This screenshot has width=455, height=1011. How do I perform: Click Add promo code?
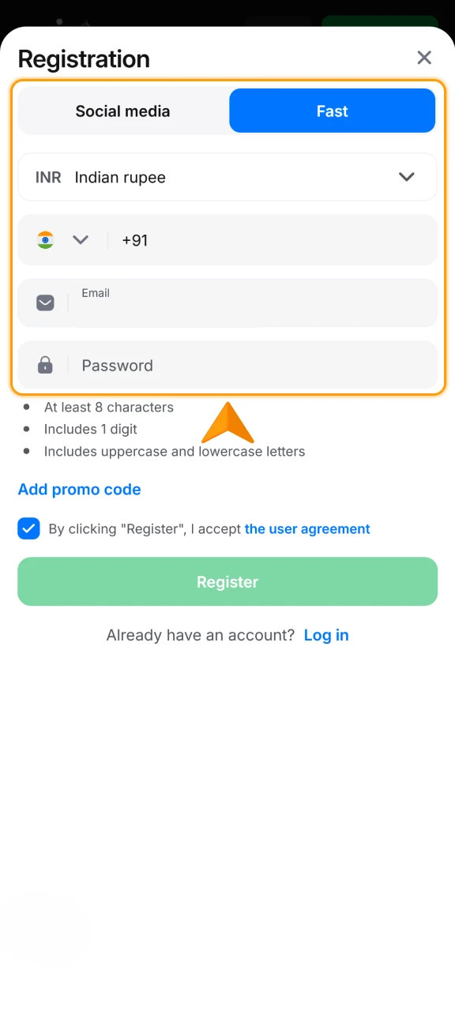point(79,490)
